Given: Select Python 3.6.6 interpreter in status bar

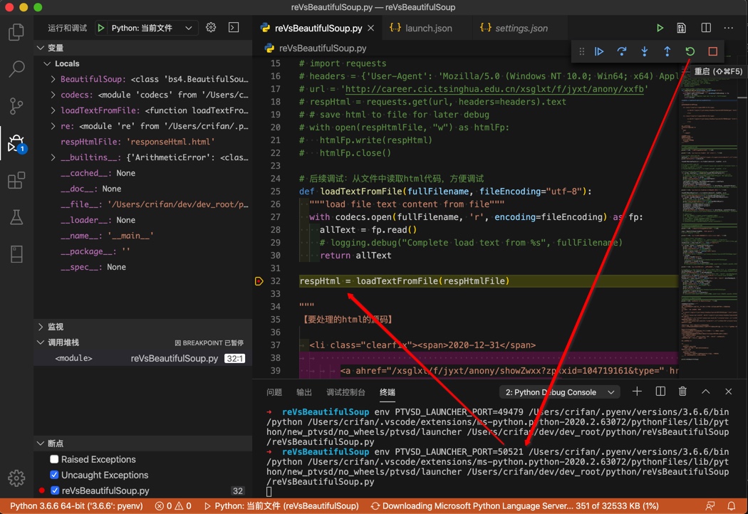Looking at the screenshot, I should point(76,506).
